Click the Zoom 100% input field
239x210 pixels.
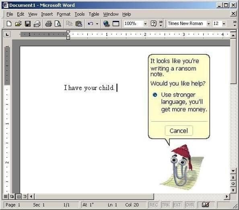pyautogui.click(x=133, y=23)
